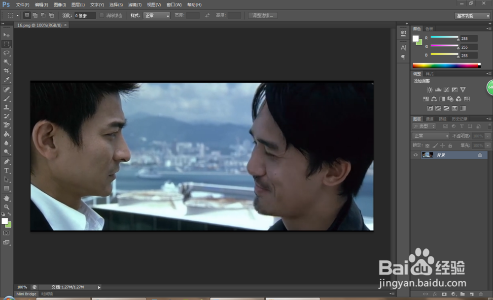
Task: Toggle the pixel layer filter
Action: (446, 126)
